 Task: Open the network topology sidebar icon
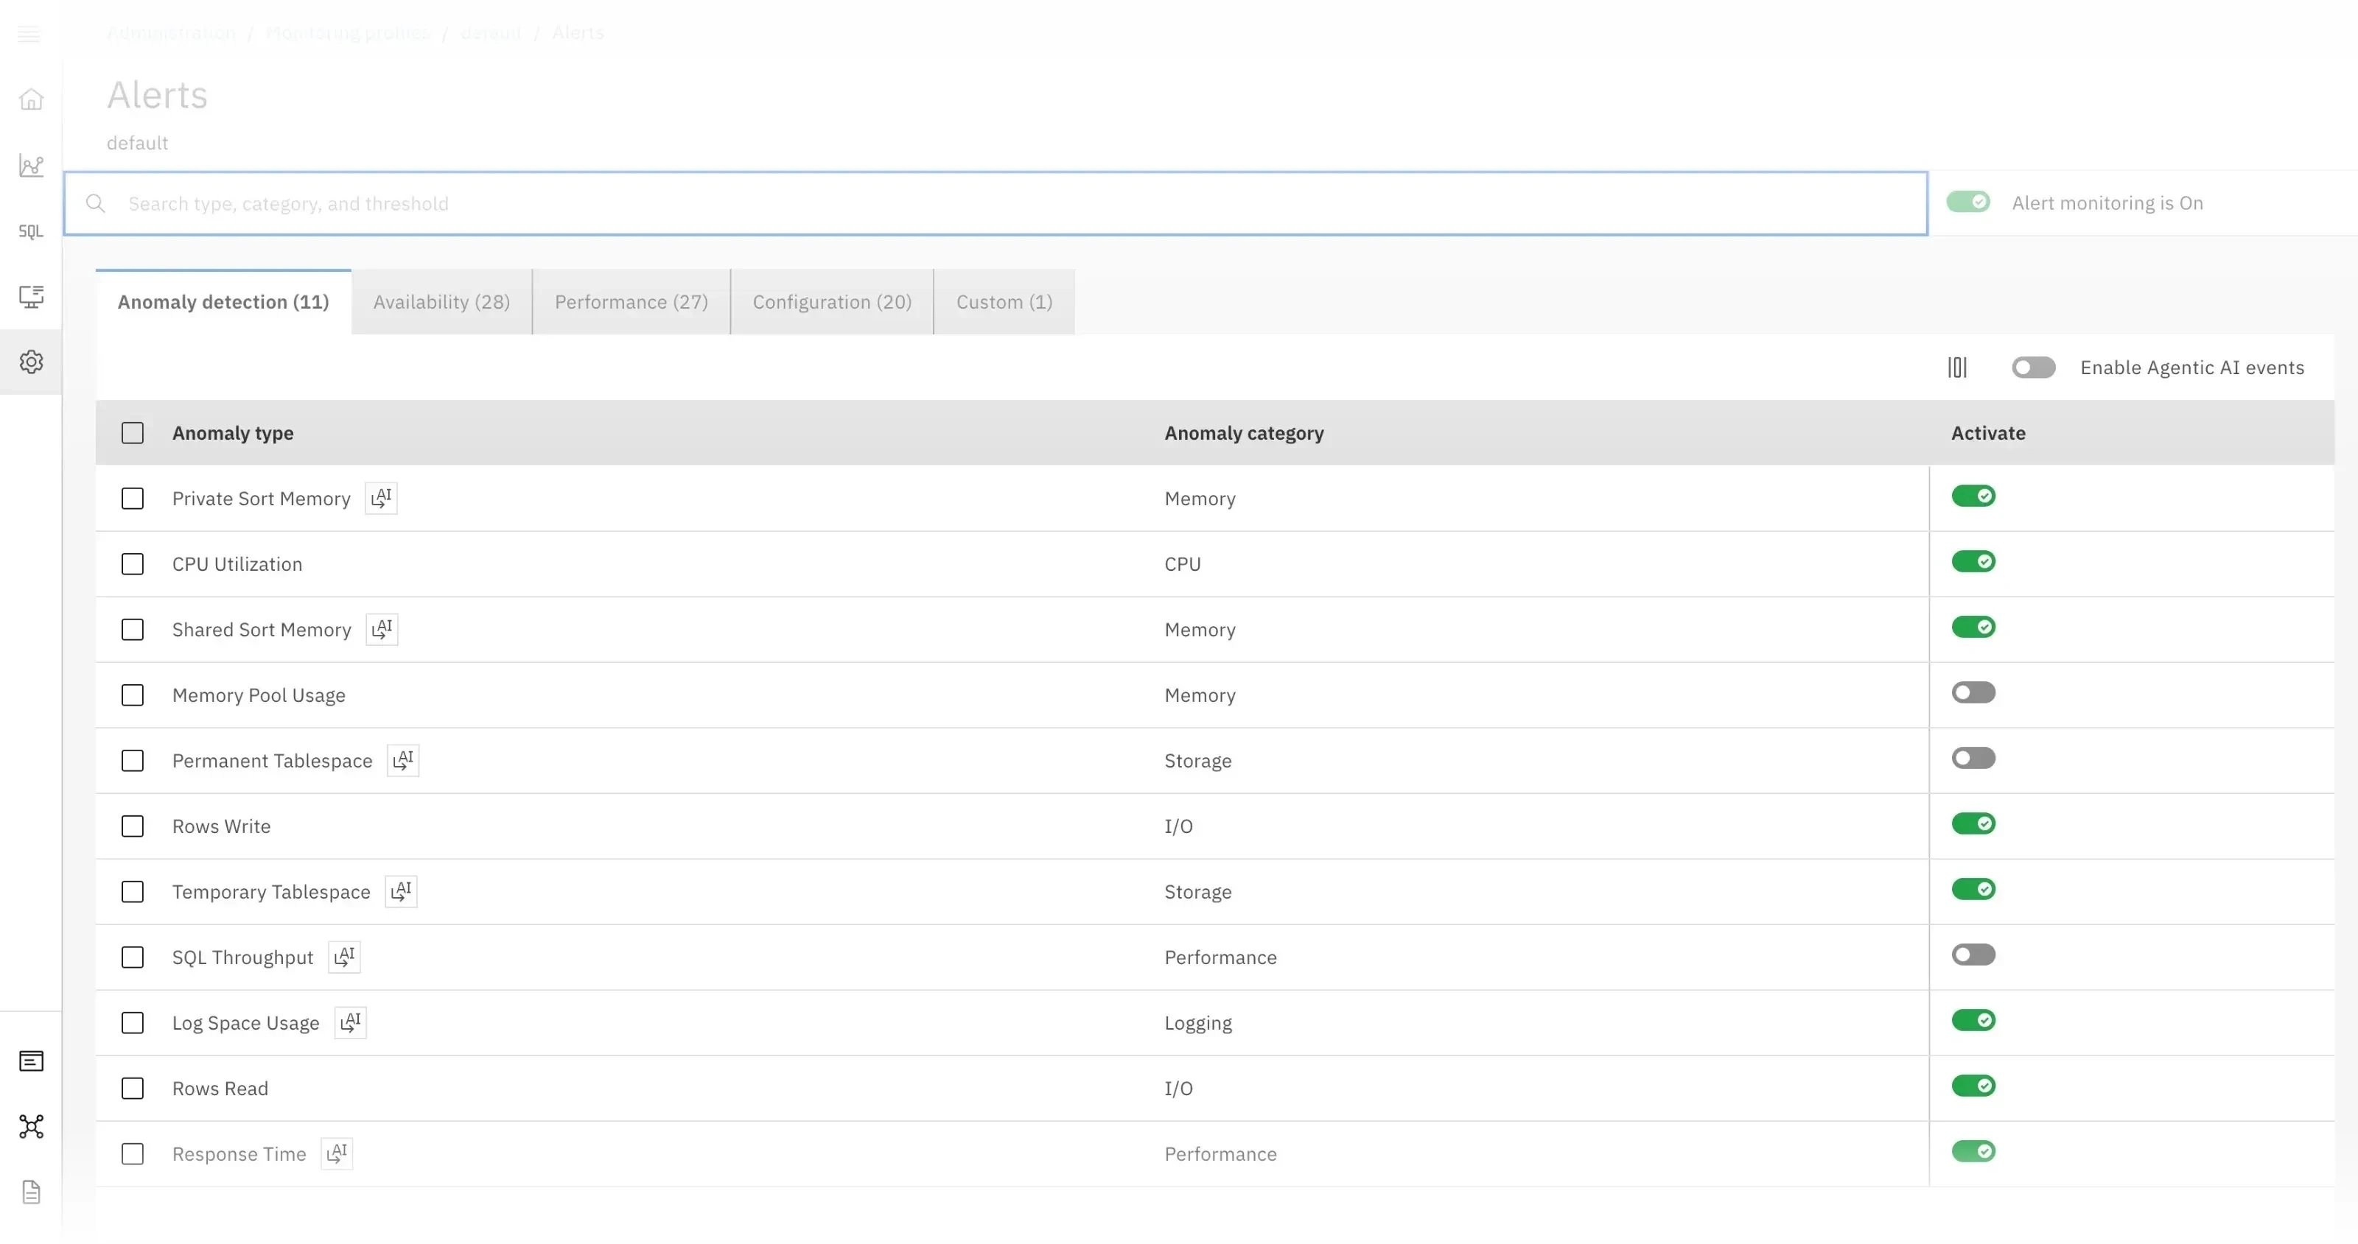pyautogui.click(x=31, y=1127)
